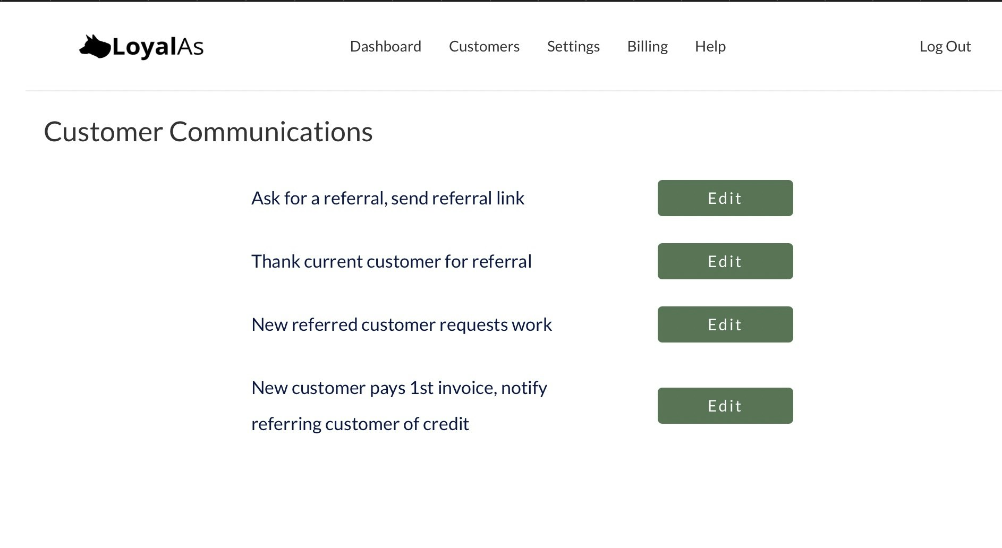Open Settings in the navigation bar
Screen dimensions: 1002x548
pyautogui.click(x=573, y=47)
